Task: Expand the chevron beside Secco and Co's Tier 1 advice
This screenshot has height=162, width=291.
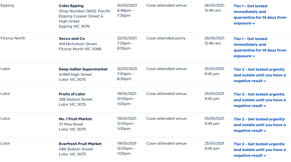Action: click(x=254, y=56)
